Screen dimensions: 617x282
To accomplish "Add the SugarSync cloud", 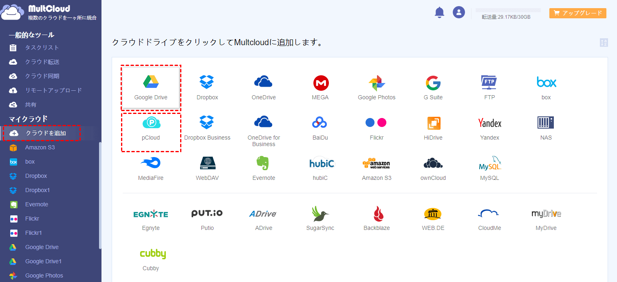I will coord(320,219).
